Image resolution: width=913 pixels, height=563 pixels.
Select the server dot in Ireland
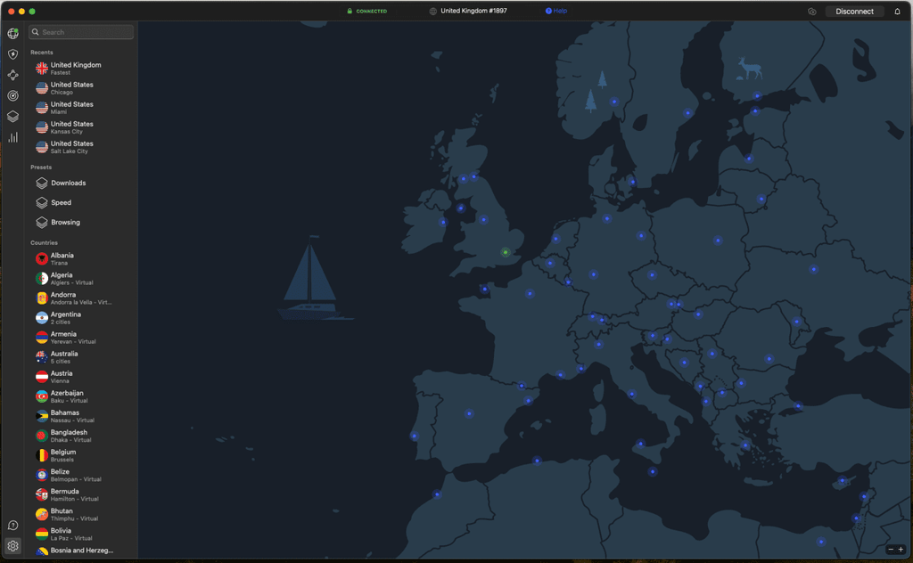coord(443,222)
